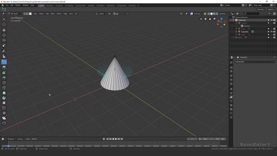Toggle X-ray view in header
Image resolution: width=277 pixels, height=156 pixels.
205,13
